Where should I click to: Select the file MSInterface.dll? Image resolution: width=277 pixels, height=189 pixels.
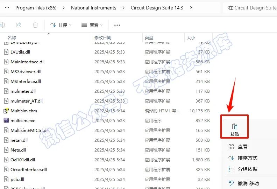pyautogui.click(x=26, y=81)
